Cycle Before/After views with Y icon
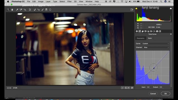The height and width of the screenshot is (100, 178). tap(122, 88)
